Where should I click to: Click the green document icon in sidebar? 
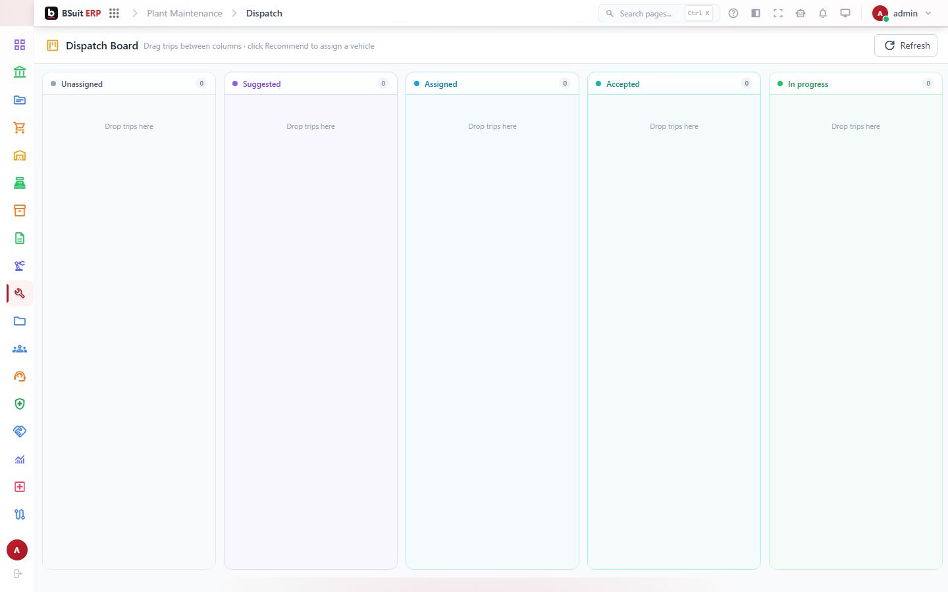point(20,238)
